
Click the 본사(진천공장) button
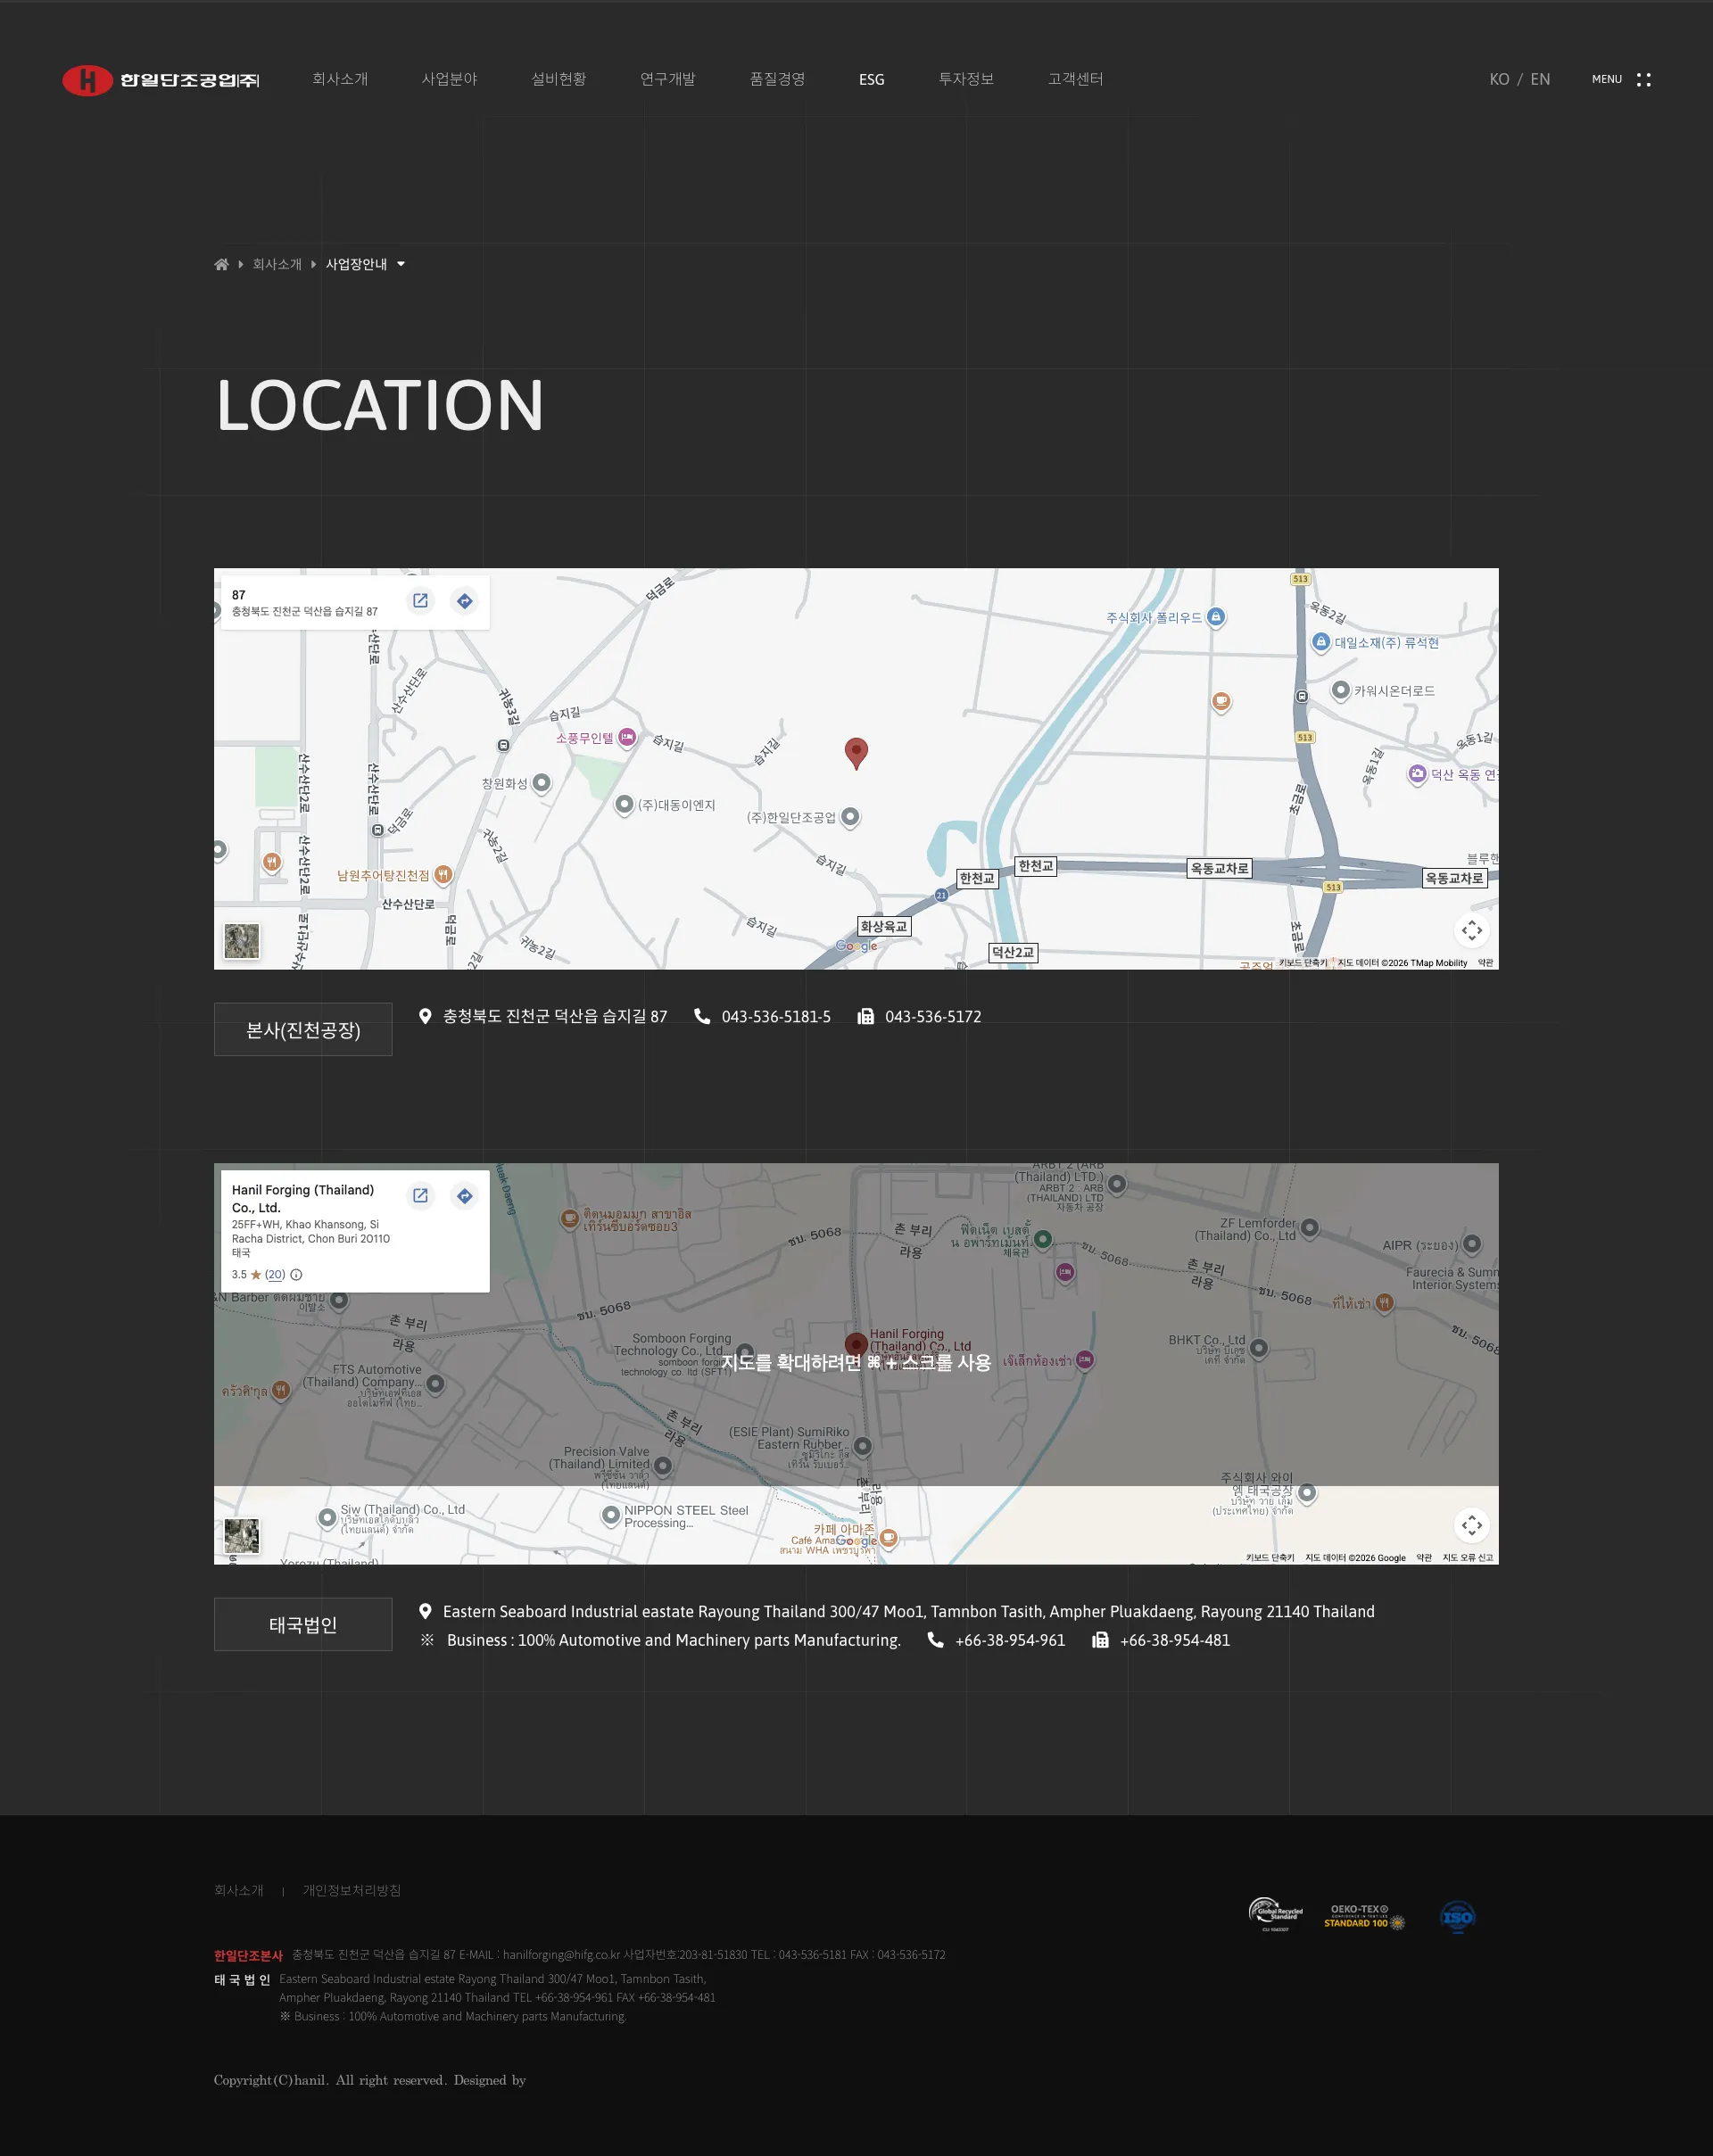303,1029
